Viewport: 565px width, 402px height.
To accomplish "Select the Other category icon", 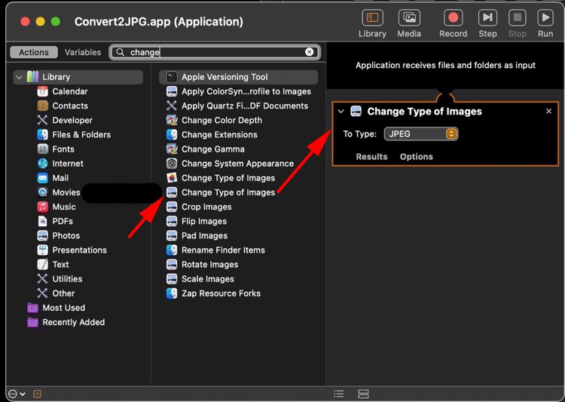I will [42, 293].
